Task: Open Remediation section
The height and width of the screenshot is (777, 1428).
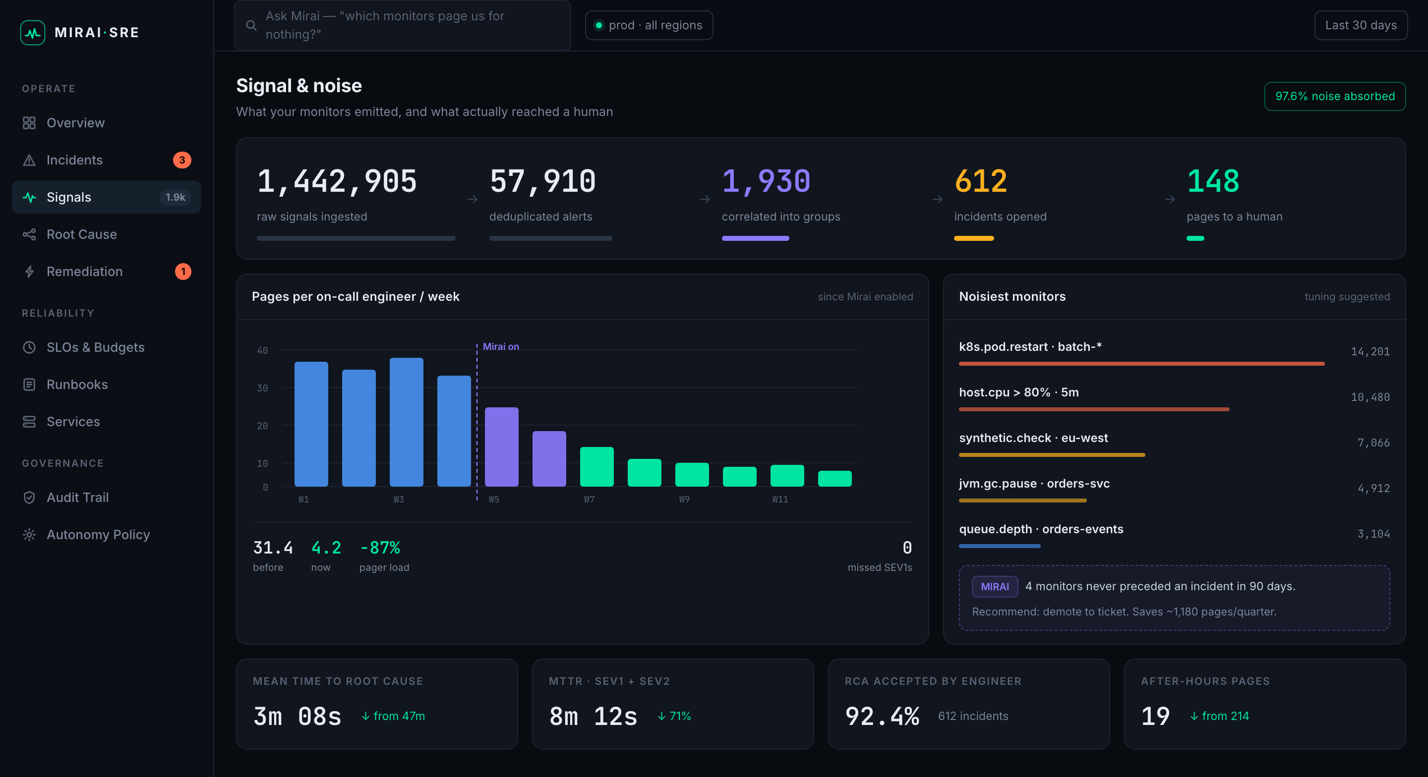Action: [107, 272]
